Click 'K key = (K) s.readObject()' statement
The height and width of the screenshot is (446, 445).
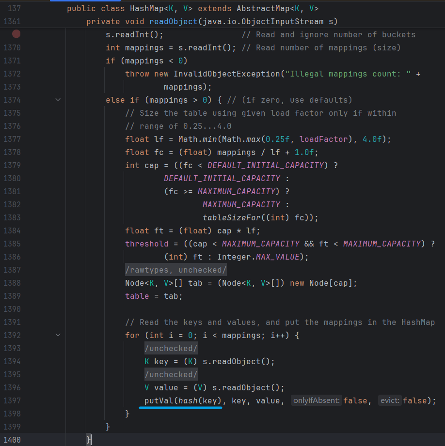pyautogui.click(x=209, y=361)
